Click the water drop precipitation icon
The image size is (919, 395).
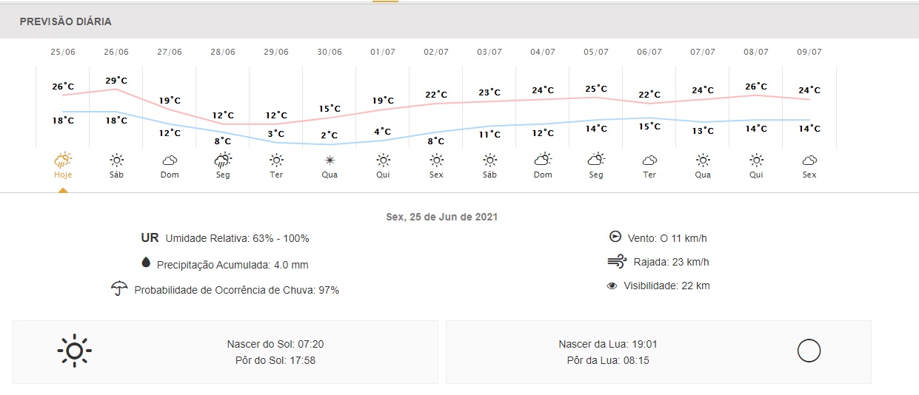pyautogui.click(x=145, y=263)
